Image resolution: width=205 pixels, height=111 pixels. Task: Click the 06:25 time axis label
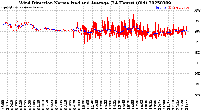[52, 105]
